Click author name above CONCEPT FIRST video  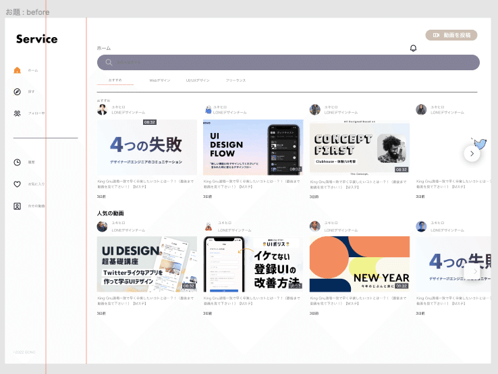331,107
